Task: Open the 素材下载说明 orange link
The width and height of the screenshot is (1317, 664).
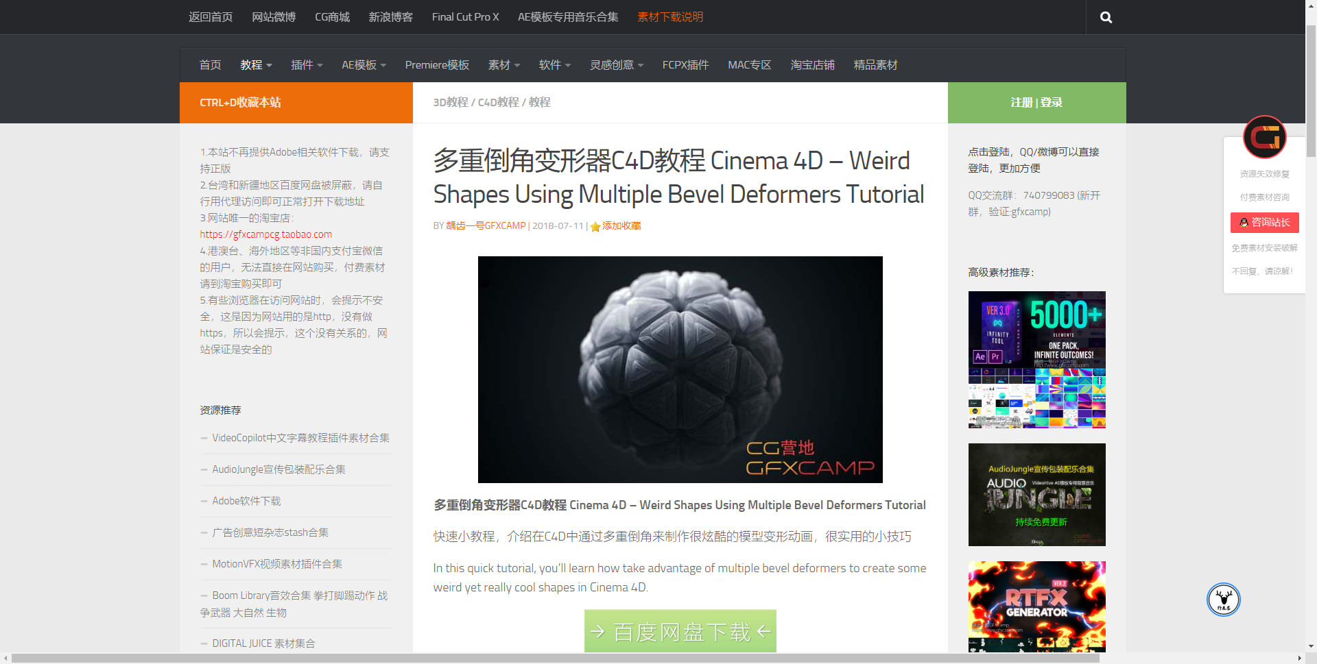Action: [670, 17]
